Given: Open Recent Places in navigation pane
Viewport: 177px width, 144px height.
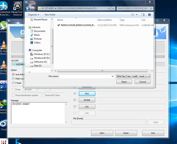Looking at the screenshot, I should 41,19.
